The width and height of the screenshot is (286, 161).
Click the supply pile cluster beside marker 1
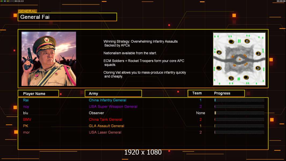239,79
